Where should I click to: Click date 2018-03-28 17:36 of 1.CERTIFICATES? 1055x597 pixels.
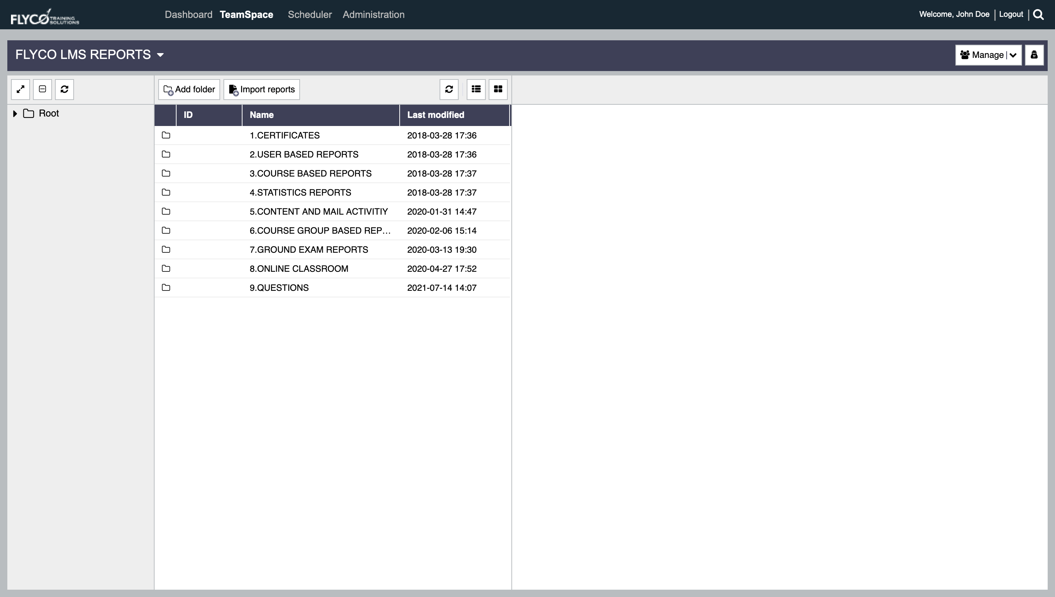[442, 135]
